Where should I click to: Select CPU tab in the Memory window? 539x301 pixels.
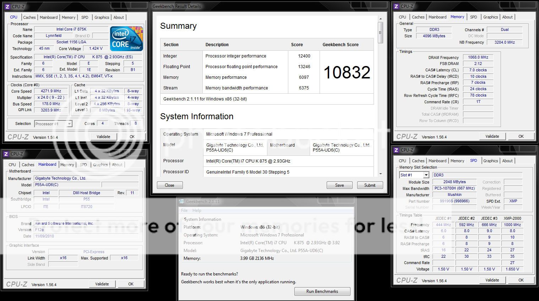point(403,17)
